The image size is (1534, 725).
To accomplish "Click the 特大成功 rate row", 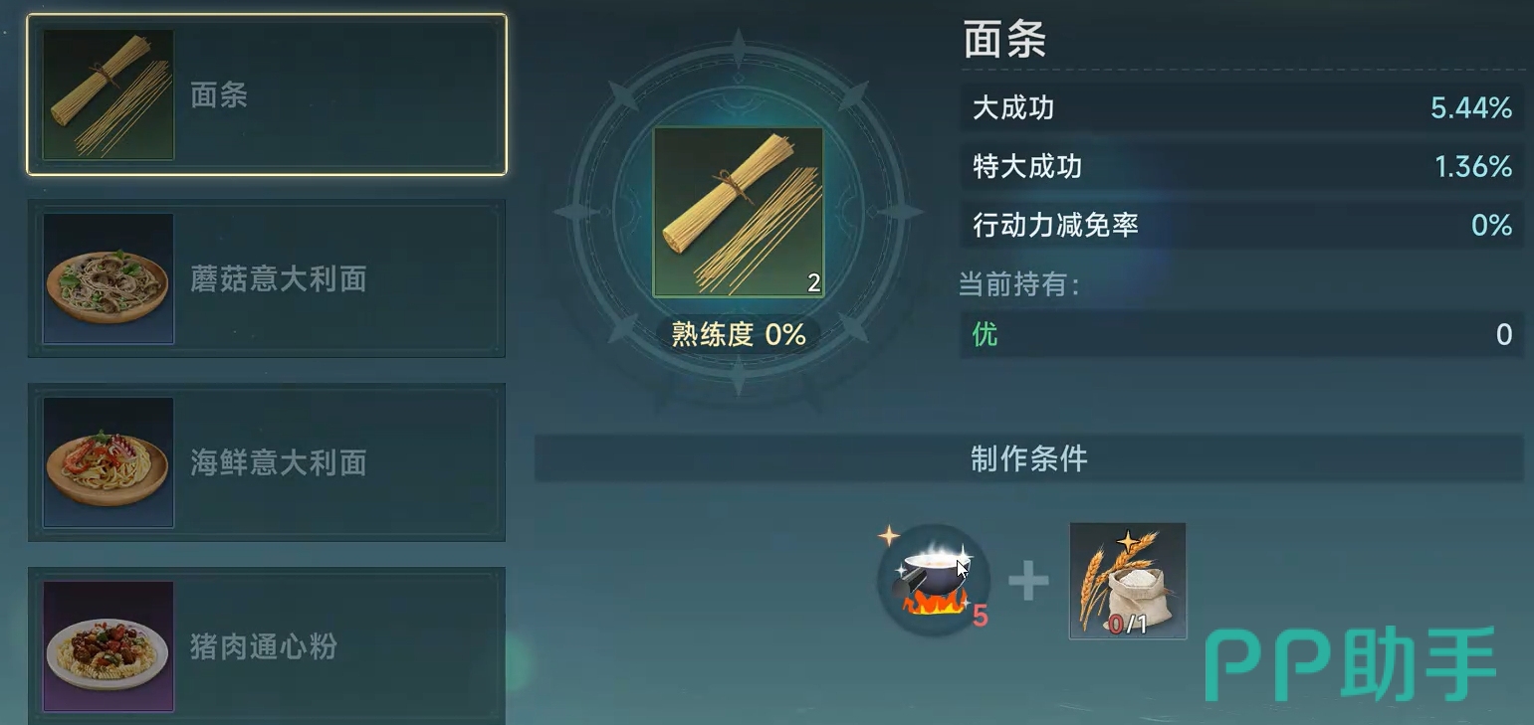I will [1242, 166].
